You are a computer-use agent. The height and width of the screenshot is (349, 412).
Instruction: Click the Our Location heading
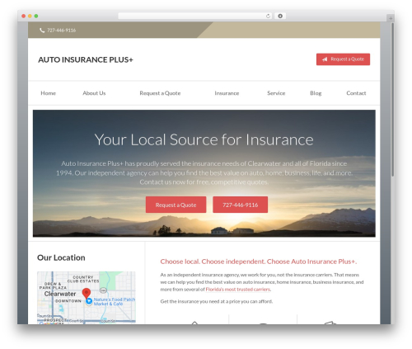click(61, 257)
